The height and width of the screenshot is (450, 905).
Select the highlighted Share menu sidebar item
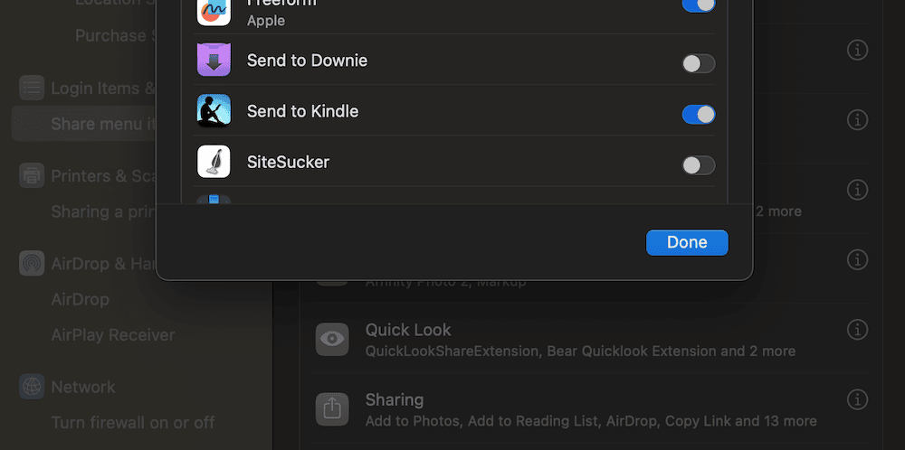[x=90, y=124]
